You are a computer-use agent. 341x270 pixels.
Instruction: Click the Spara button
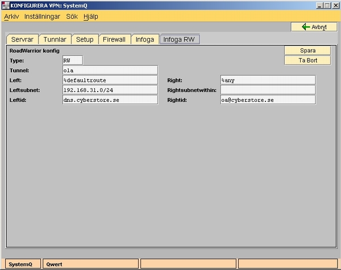(x=307, y=51)
